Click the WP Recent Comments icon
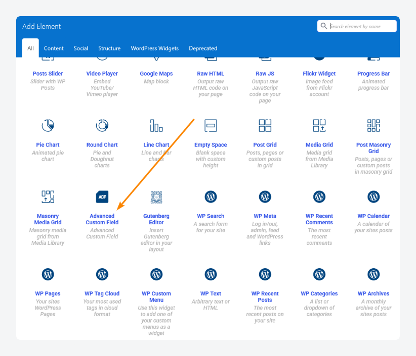This screenshot has width=416, height=356. click(319, 196)
